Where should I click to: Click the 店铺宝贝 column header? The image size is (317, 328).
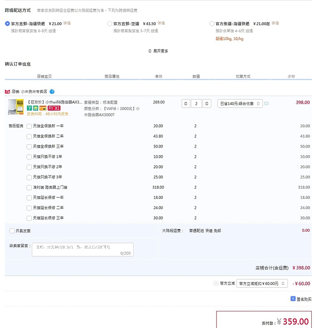(44, 76)
